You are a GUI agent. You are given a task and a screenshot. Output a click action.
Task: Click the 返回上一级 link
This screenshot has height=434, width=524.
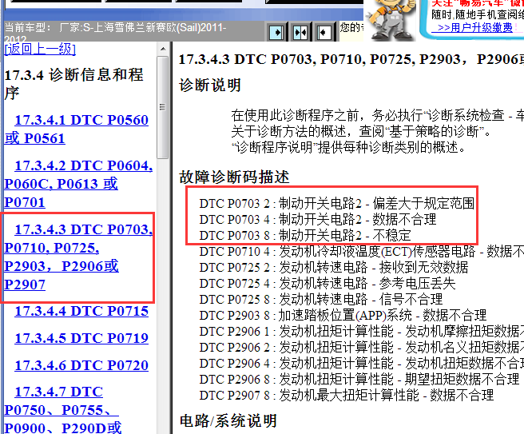click(x=40, y=49)
